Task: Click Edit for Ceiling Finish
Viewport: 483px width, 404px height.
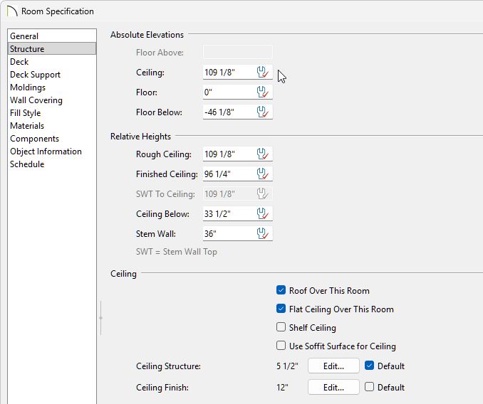Action: point(333,387)
